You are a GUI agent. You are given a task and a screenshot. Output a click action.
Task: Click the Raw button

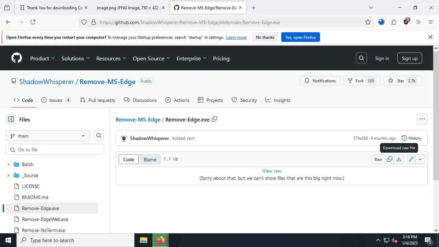tap(378, 159)
